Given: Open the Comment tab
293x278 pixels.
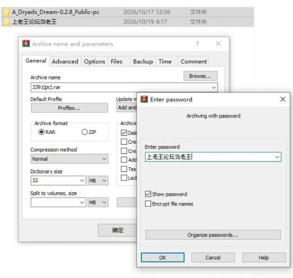Looking at the screenshot, I should [194, 61].
